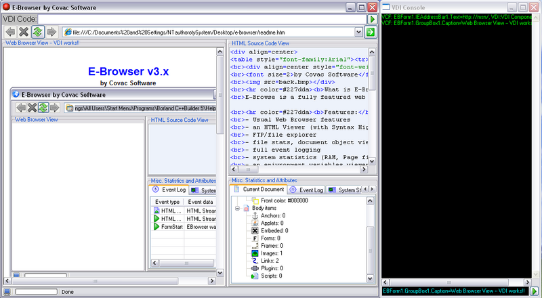
Task: Run VDI Console command play button
Action: (535, 291)
